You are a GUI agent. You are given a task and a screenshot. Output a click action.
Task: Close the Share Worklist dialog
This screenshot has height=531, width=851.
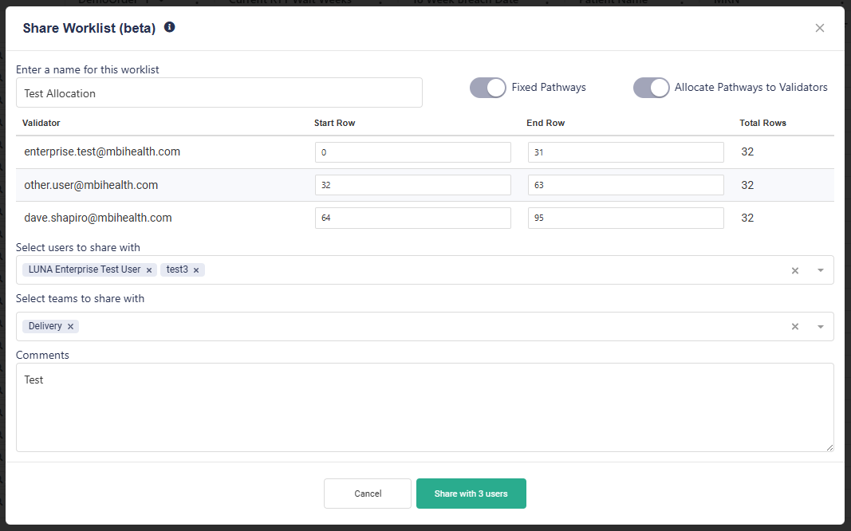[819, 28]
